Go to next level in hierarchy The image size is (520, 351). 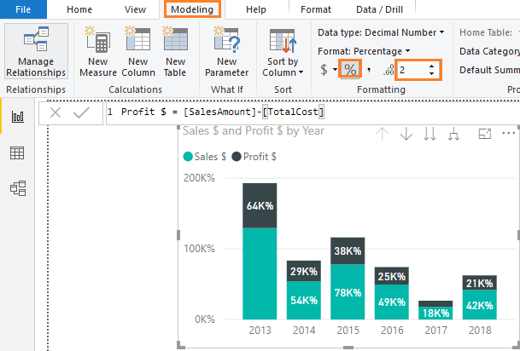429,135
